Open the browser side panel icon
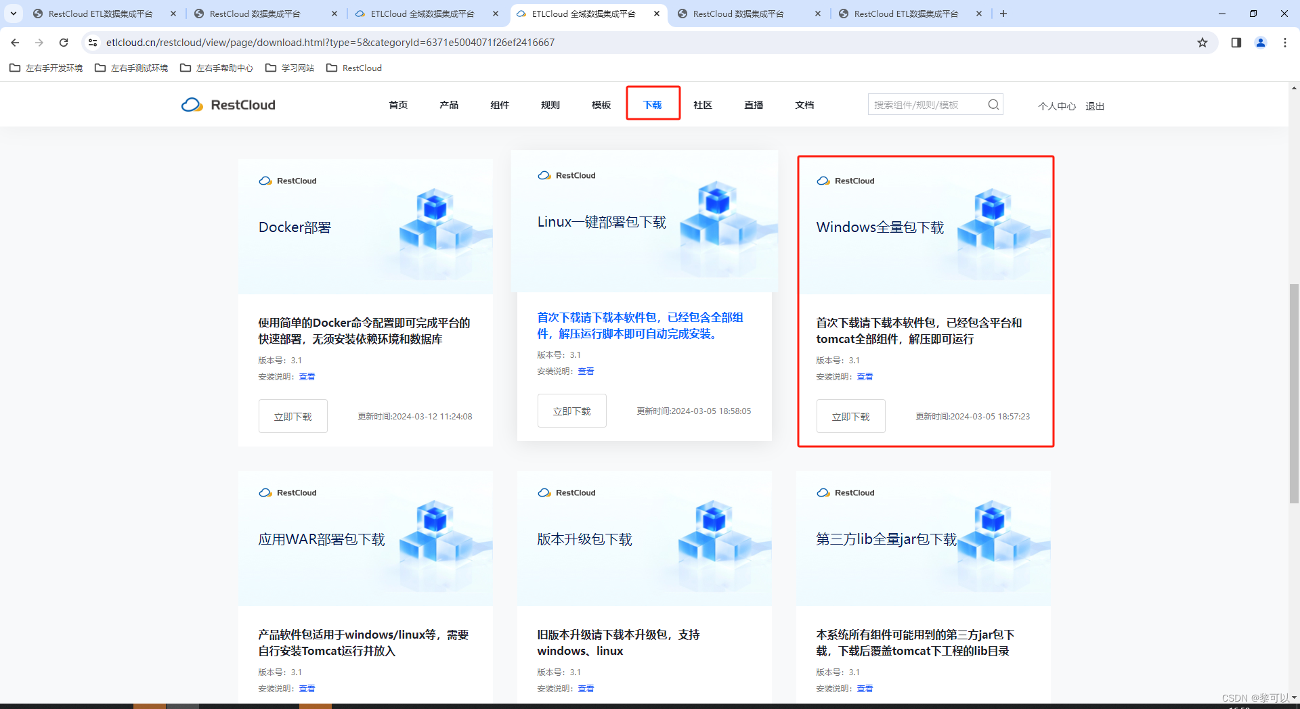Image resolution: width=1300 pixels, height=709 pixels. click(x=1235, y=42)
